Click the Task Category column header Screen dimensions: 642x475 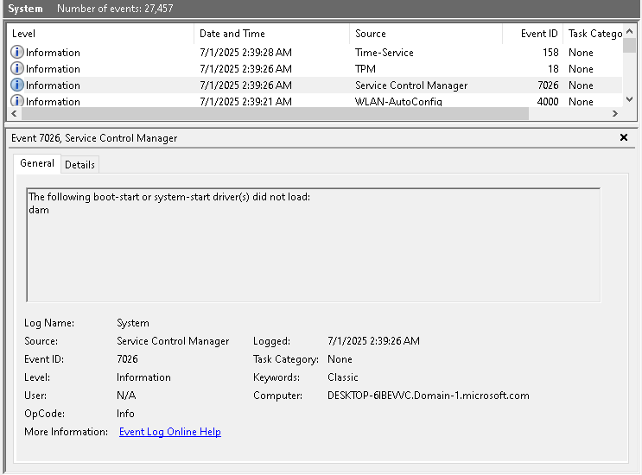[x=593, y=34]
